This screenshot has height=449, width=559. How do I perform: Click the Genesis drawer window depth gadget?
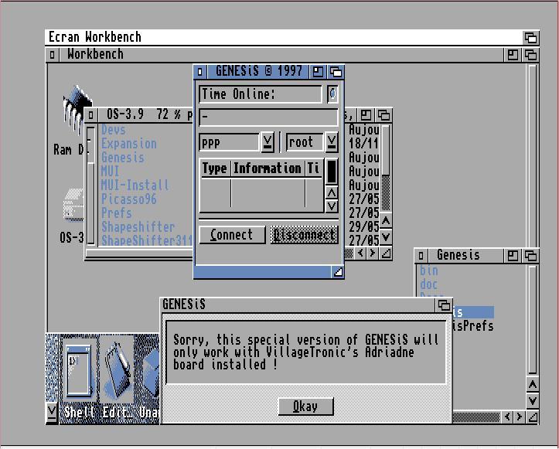[531, 256]
